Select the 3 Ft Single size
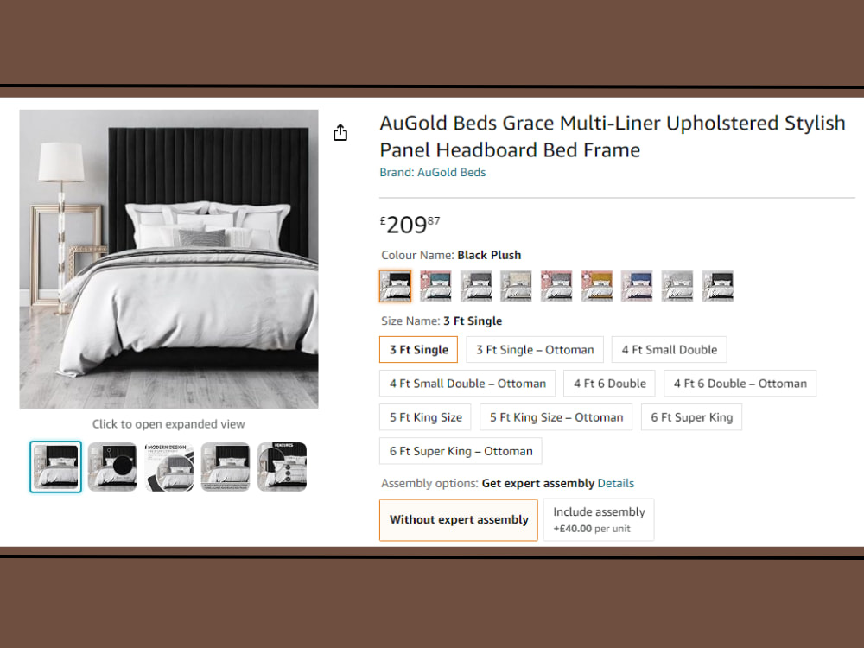 [x=418, y=349]
